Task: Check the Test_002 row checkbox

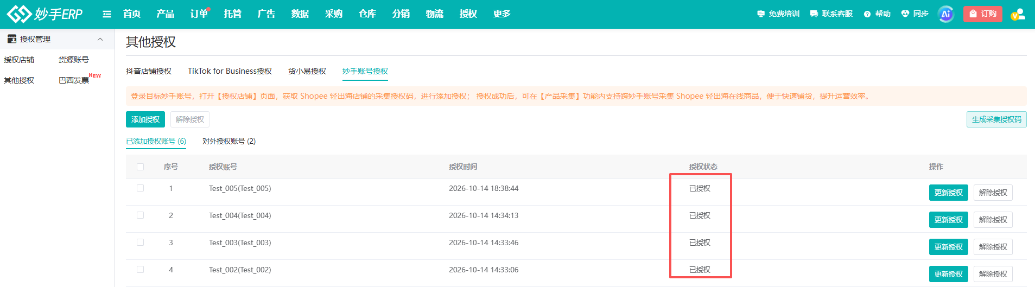Action: tap(141, 270)
